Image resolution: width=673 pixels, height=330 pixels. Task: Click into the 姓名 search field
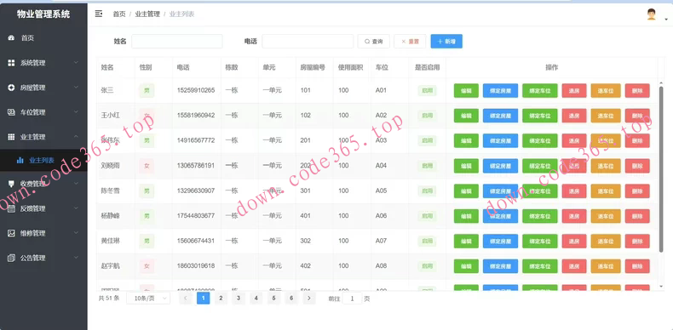point(177,41)
